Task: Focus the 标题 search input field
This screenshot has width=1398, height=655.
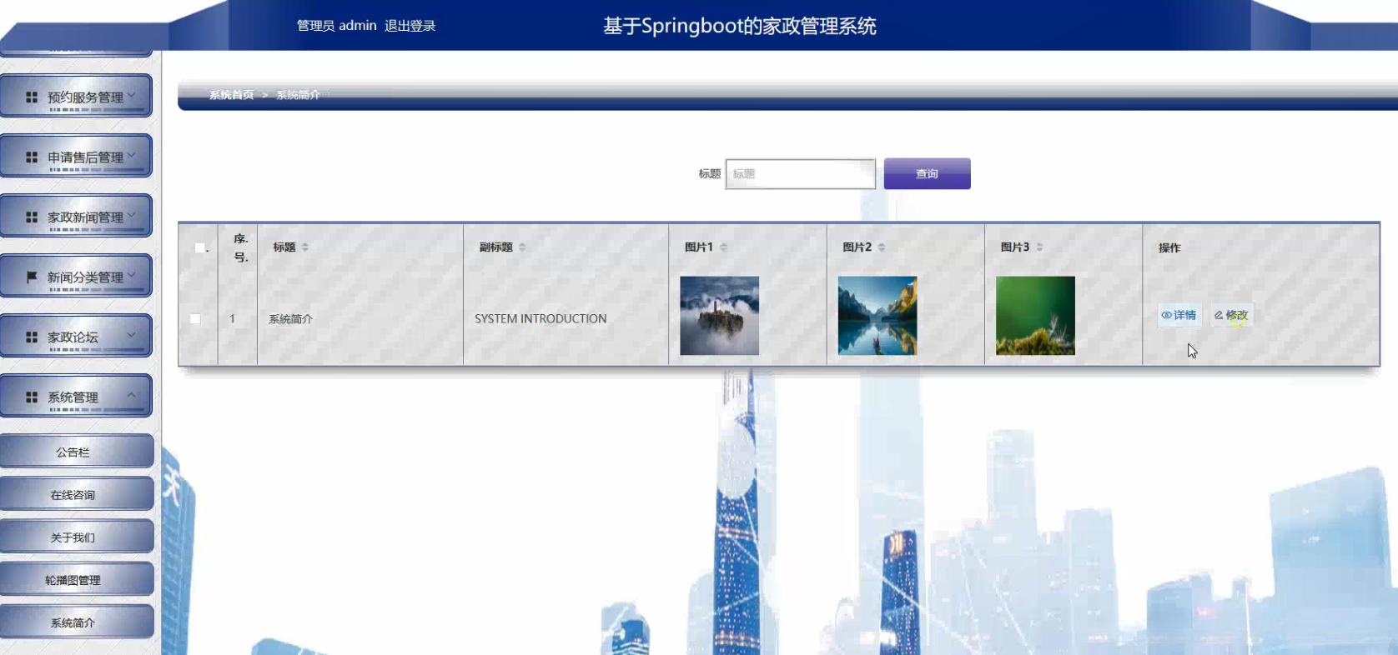Action: tap(800, 173)
